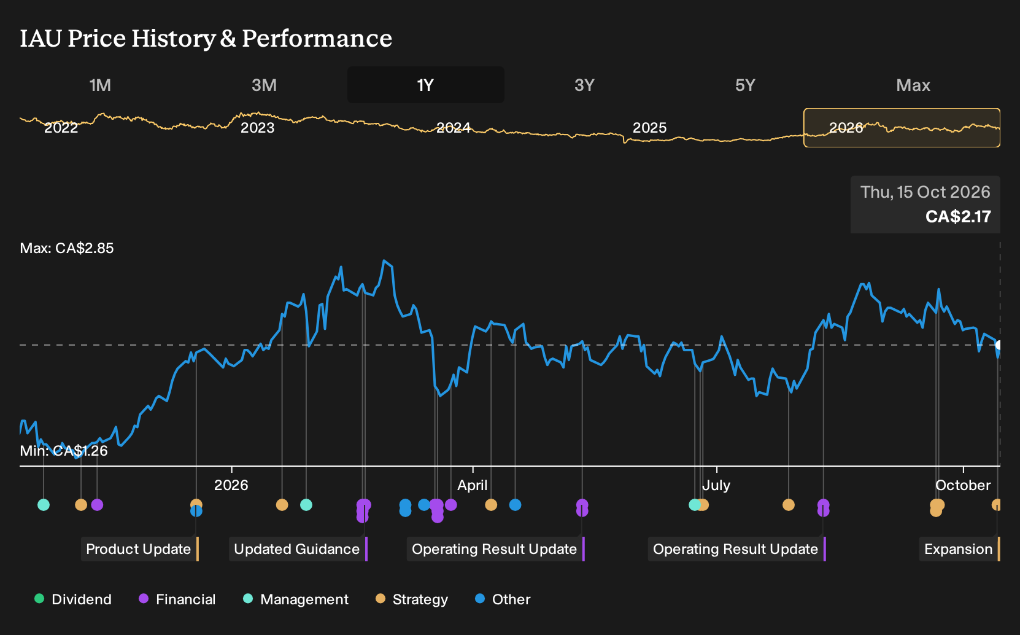Viewport: 1020px width, 635px height.
Task: Click the Min: CA$1.26 label
Action: coord(64,451)
